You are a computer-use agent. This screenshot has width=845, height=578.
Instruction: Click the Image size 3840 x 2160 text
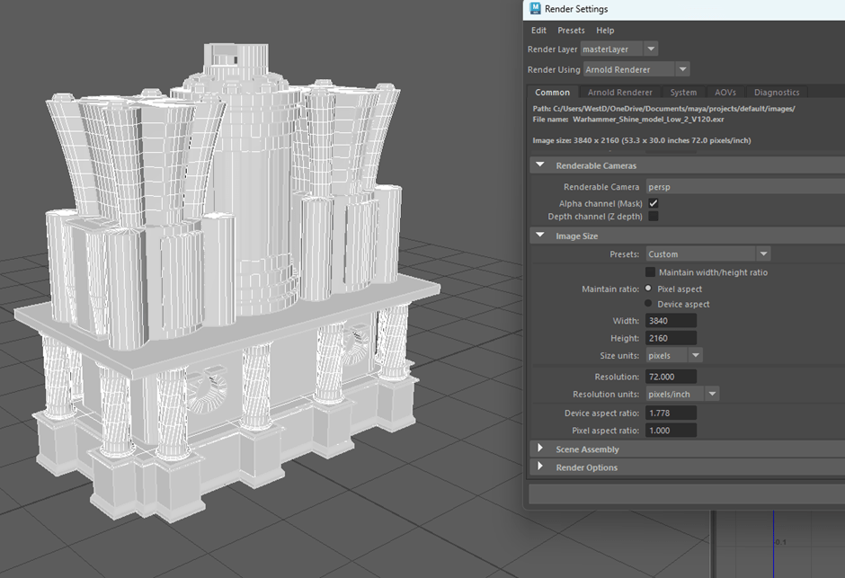click(x=642, y=140)
